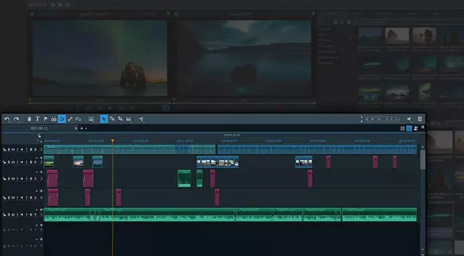Select the sunset clip on track 2

[78, 162]
